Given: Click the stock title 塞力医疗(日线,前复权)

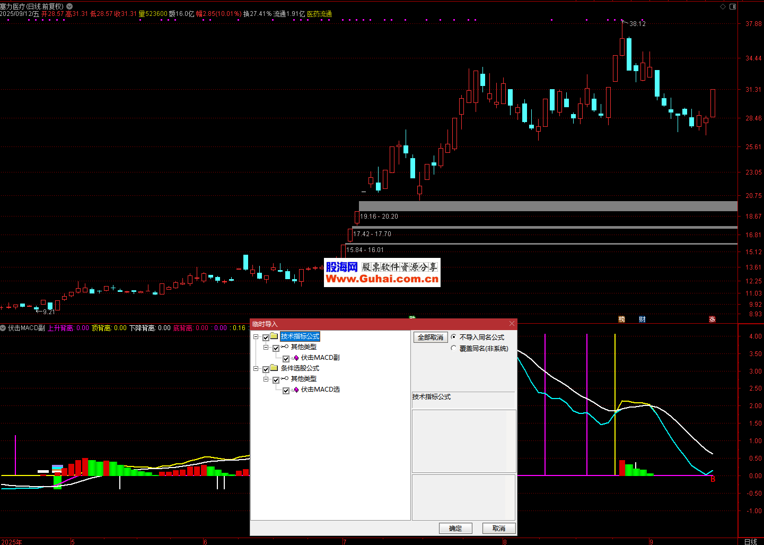Looking at the screenshot, I should pos(32,6).
